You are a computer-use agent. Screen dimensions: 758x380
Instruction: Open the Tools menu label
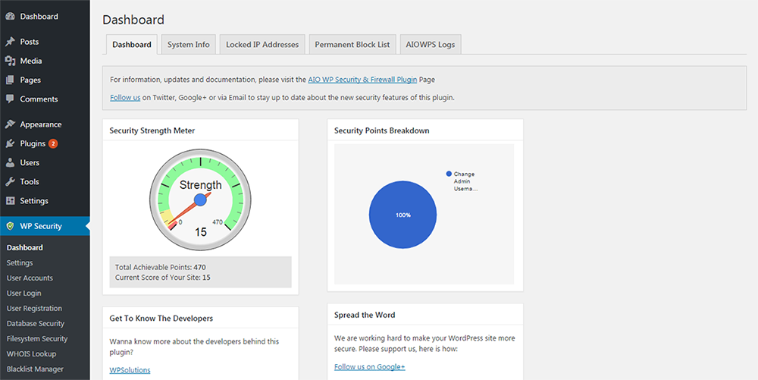coord(30,182)
